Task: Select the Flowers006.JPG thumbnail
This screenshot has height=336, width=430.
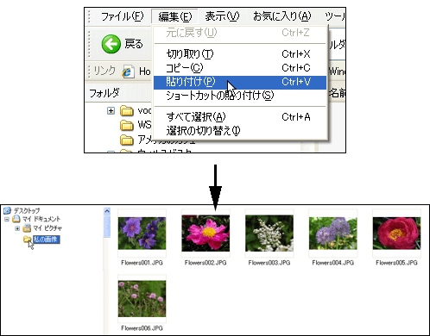Action: [142, 299]
